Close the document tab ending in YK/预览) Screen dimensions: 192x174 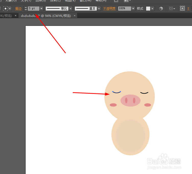coord(16,16)
